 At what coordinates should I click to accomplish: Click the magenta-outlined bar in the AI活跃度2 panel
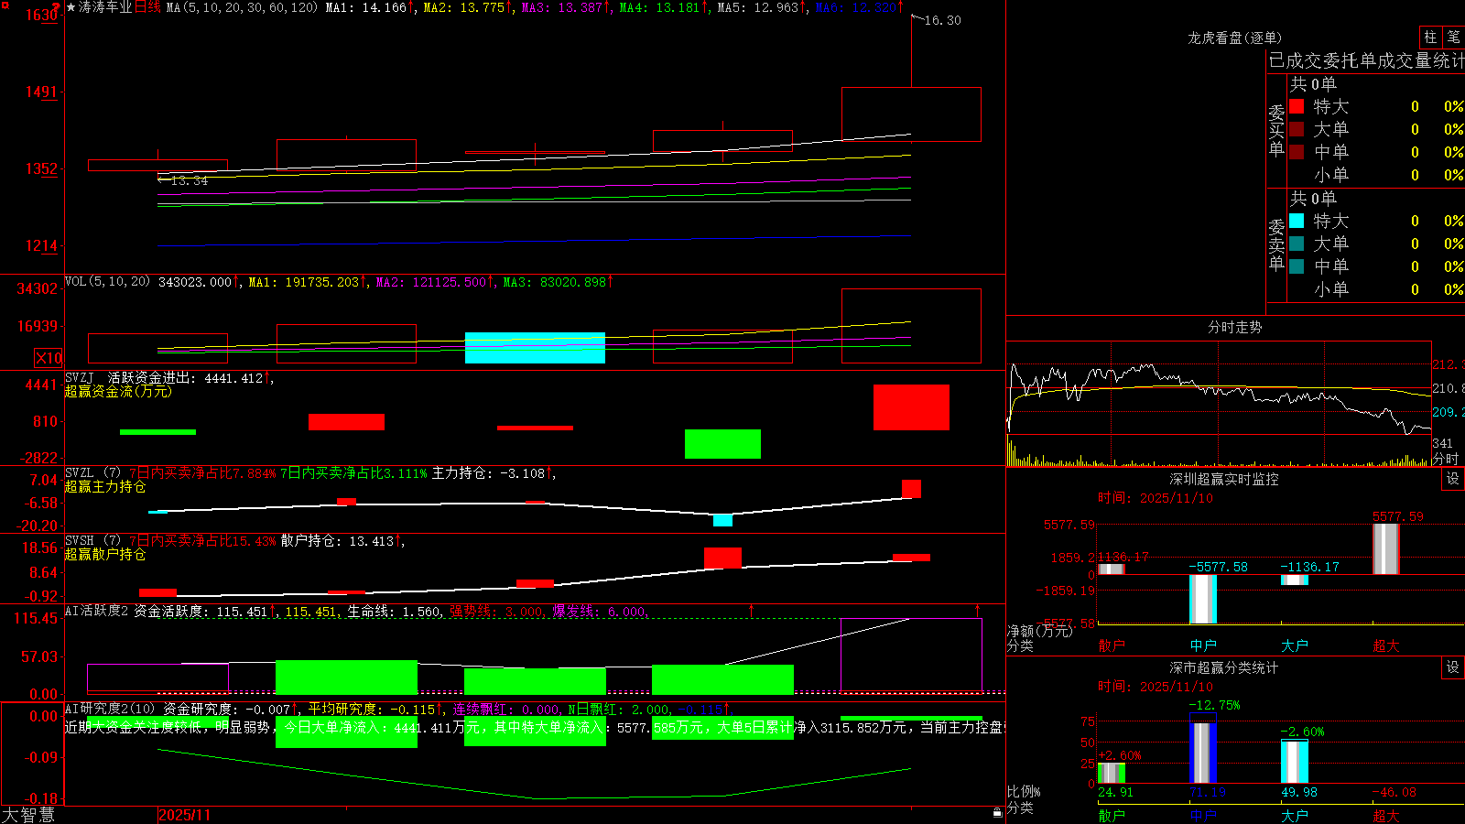tap(911, 656)
